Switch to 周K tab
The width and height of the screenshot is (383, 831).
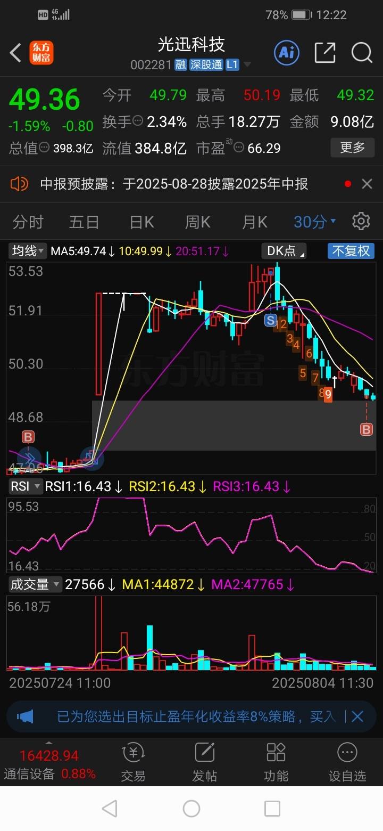[198, 222]
